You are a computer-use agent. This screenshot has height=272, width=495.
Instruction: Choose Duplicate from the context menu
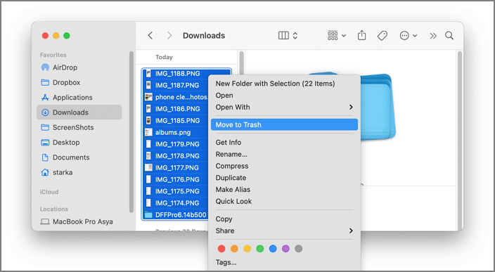coord(284,178)
